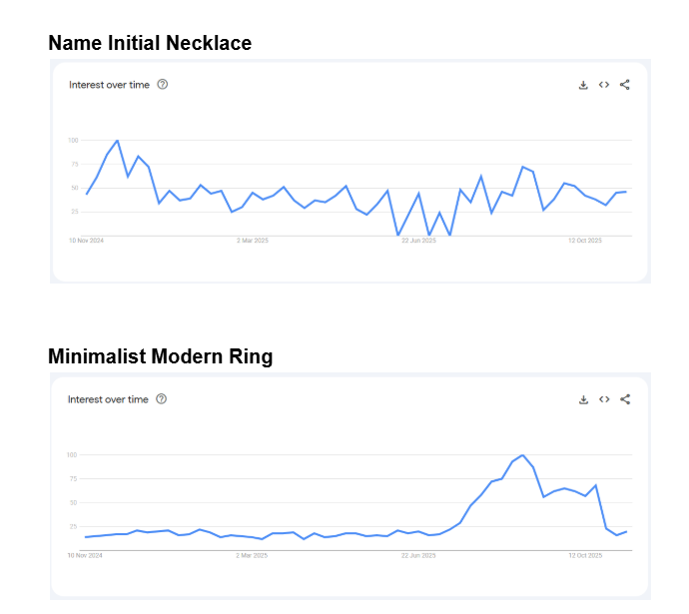
Task: Click the 100 axis label on necklace chart
Action: (73, 141)
